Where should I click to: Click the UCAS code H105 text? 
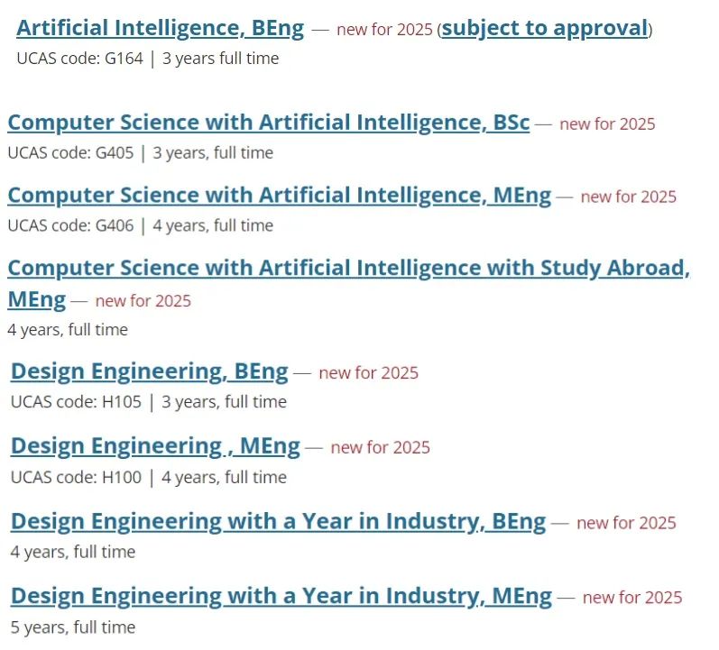click(x=76, y=402)
